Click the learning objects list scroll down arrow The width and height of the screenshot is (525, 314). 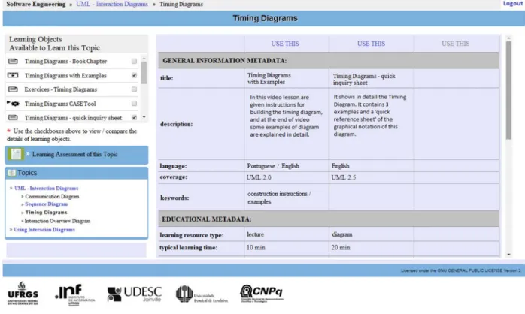[x=144, y=117]
